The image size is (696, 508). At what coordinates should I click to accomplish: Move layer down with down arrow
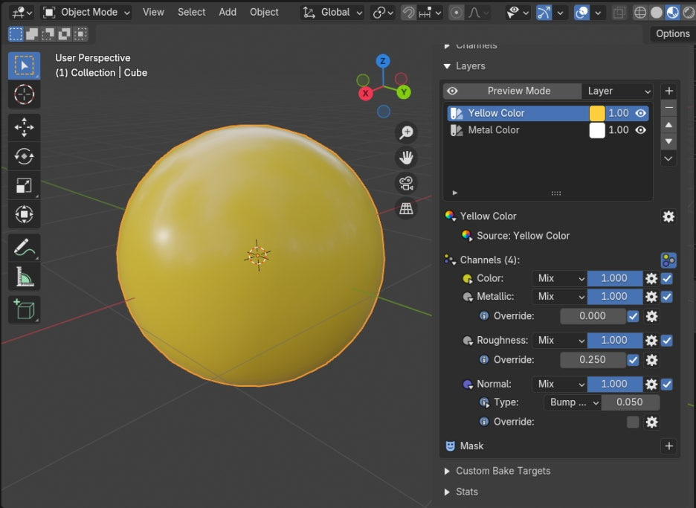[x=669, y=141]
